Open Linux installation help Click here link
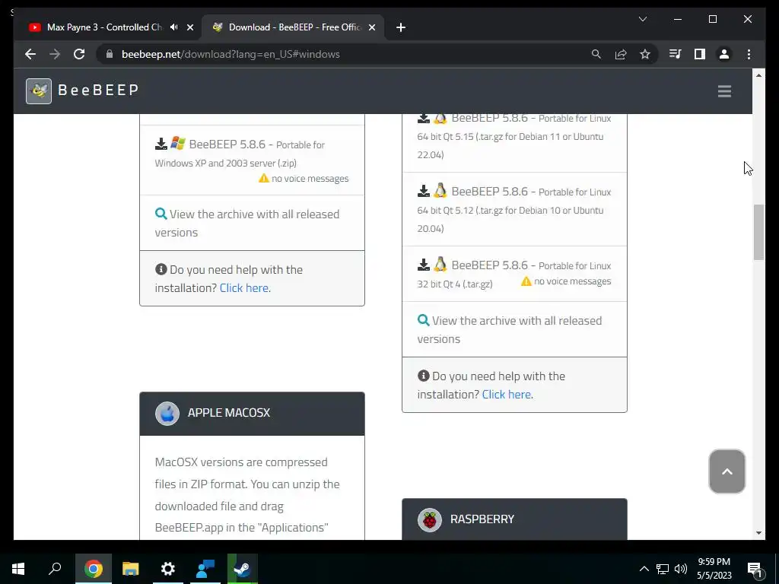 click(x=507, y=395)
